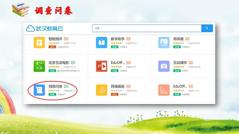Click orange badge next to 互动课件
239x134 pixels.
[191, 63]
